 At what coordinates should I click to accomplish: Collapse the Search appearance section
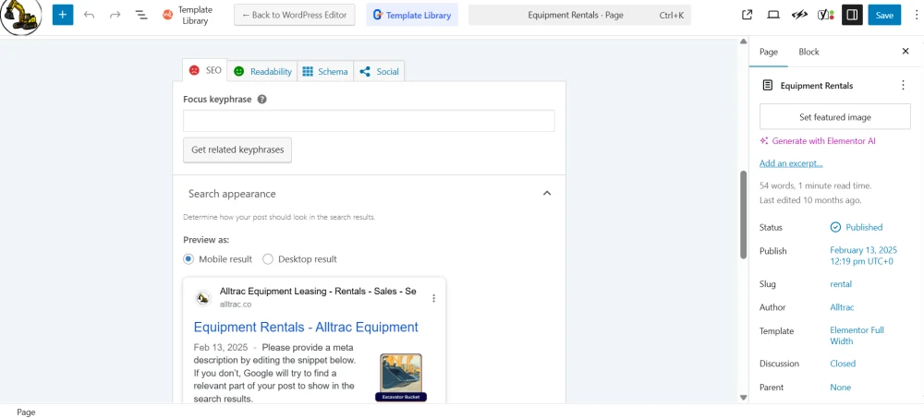[x=547, y=193]
